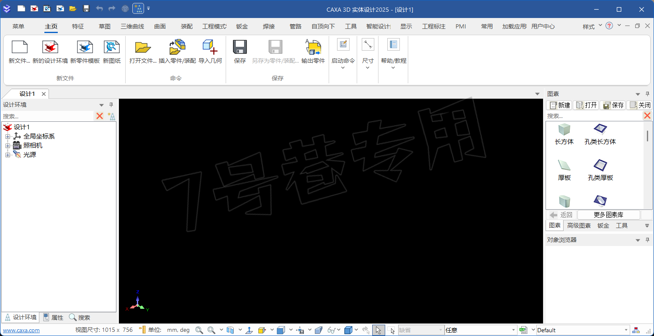Click the units ruler icon in status bar

pos(142,330)
